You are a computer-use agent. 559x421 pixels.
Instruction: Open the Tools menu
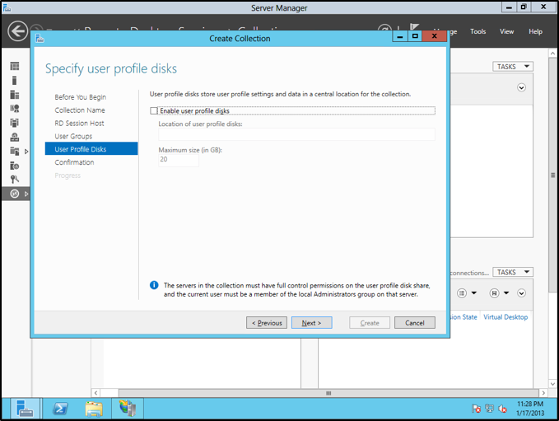[477, 31]
